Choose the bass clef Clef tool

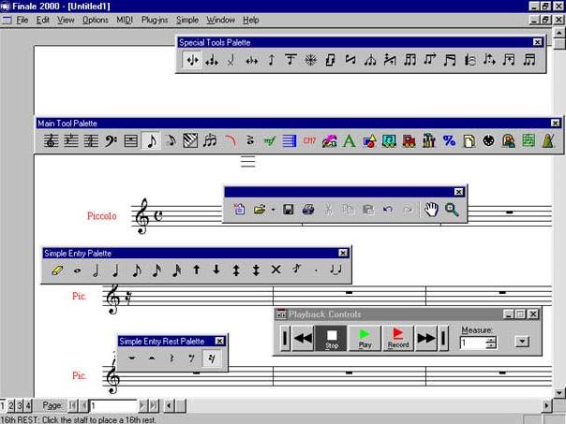(x=111, y=140)
